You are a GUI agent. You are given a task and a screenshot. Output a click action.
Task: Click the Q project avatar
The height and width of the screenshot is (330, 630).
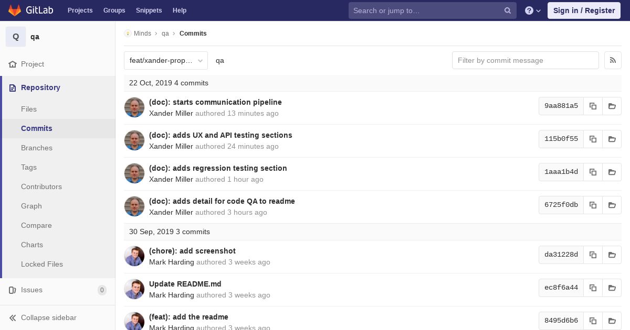[16, 37]
